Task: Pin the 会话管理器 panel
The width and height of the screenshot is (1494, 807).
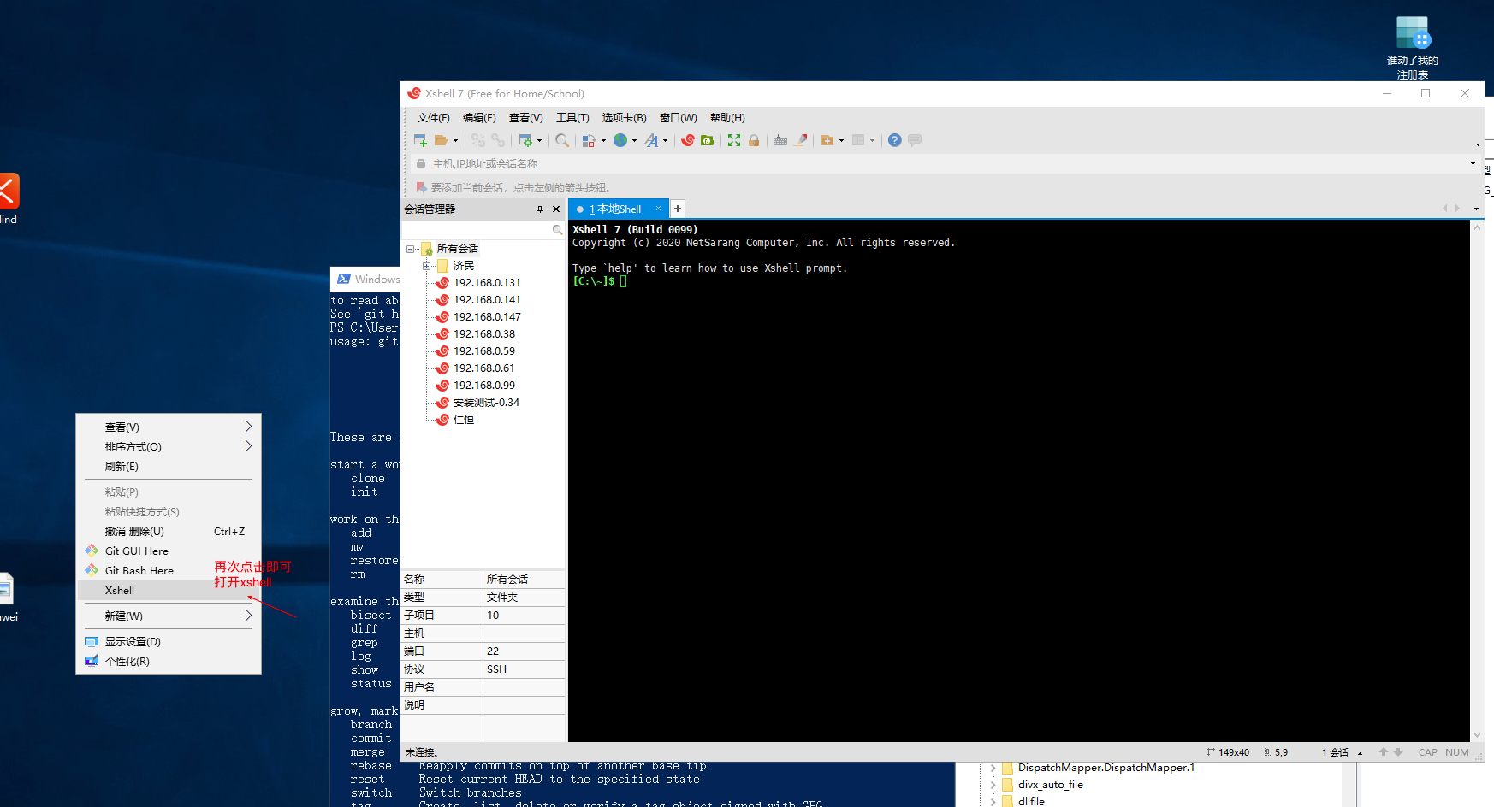Action: pyautogui.click(x=540, y=209)
